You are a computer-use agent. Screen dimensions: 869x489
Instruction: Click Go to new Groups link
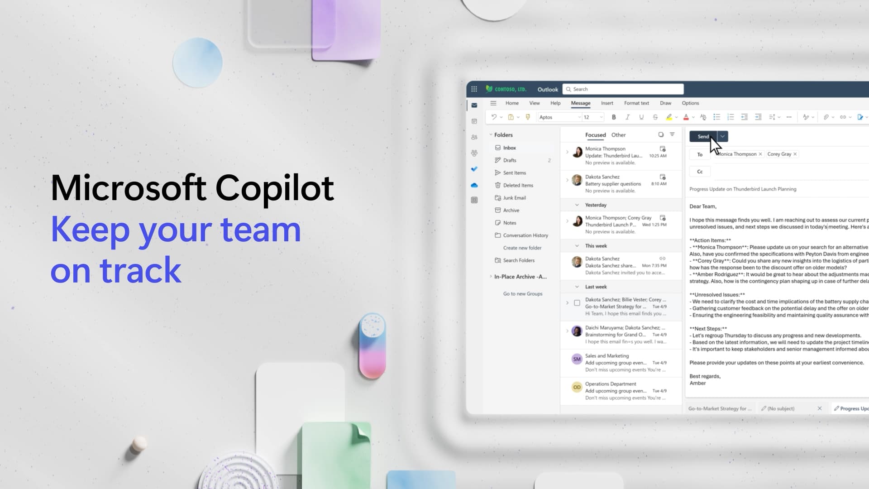[523, 293]
